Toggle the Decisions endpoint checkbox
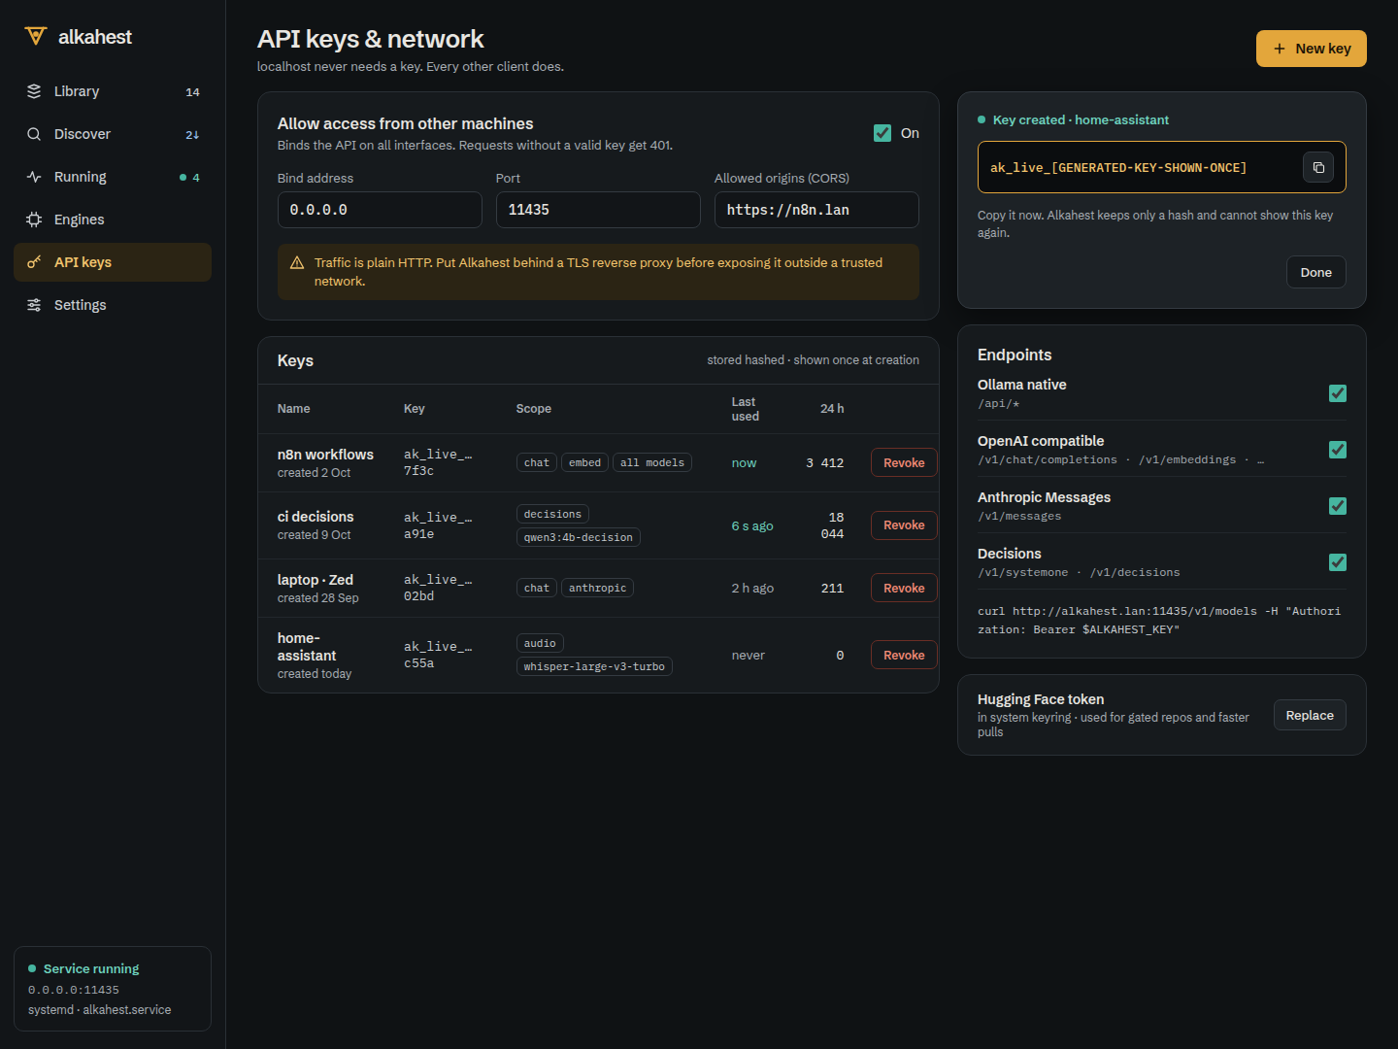This screenshot has height=1049, width=1398. [x=1338, y=562]
